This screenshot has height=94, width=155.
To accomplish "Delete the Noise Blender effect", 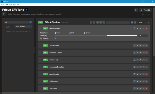I will pos(146,28).
